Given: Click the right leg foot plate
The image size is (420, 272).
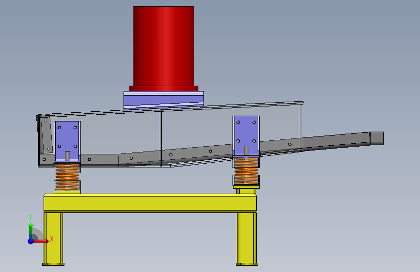Looking at the screenshot, I should point(247,264).
